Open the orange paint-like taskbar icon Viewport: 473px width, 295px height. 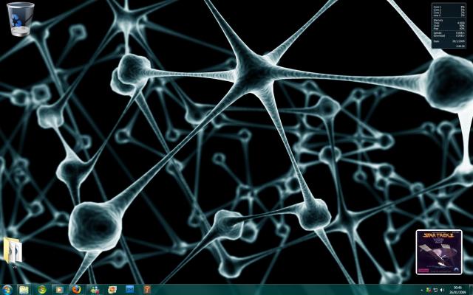tap(112, 290)
